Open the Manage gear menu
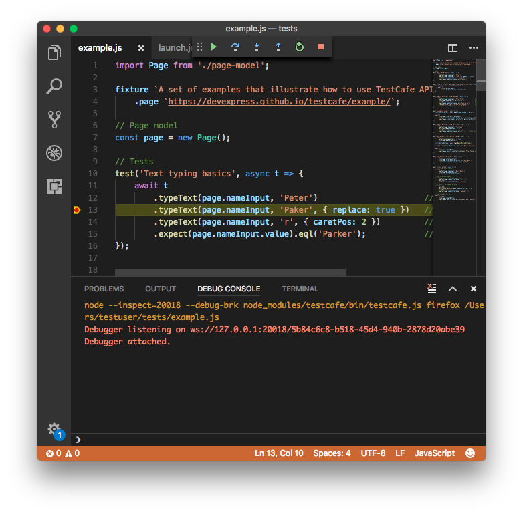This screenshot has height=514, width=523. [x=54, y=429]
